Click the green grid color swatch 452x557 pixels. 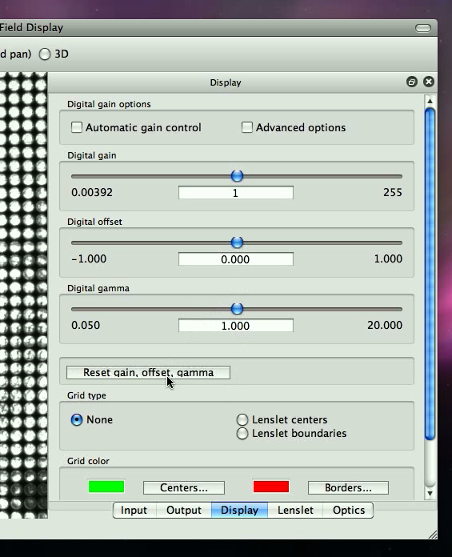106,487
